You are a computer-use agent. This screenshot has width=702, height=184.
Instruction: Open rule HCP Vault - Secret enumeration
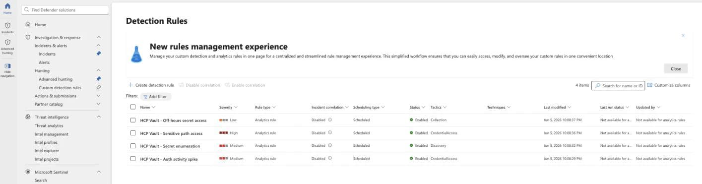pos(170,146)
